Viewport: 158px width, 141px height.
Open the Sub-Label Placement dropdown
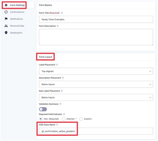point(96,98)
